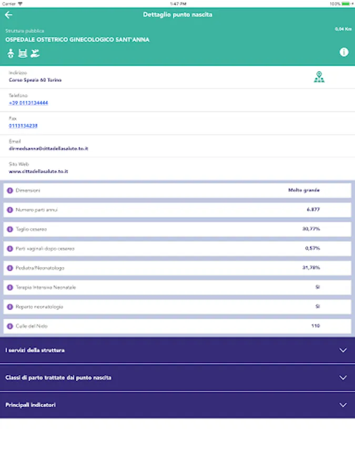Viewport: 355px width, 473px height.
Task: Tap fax number 0113134238 link
Action: 23,126
